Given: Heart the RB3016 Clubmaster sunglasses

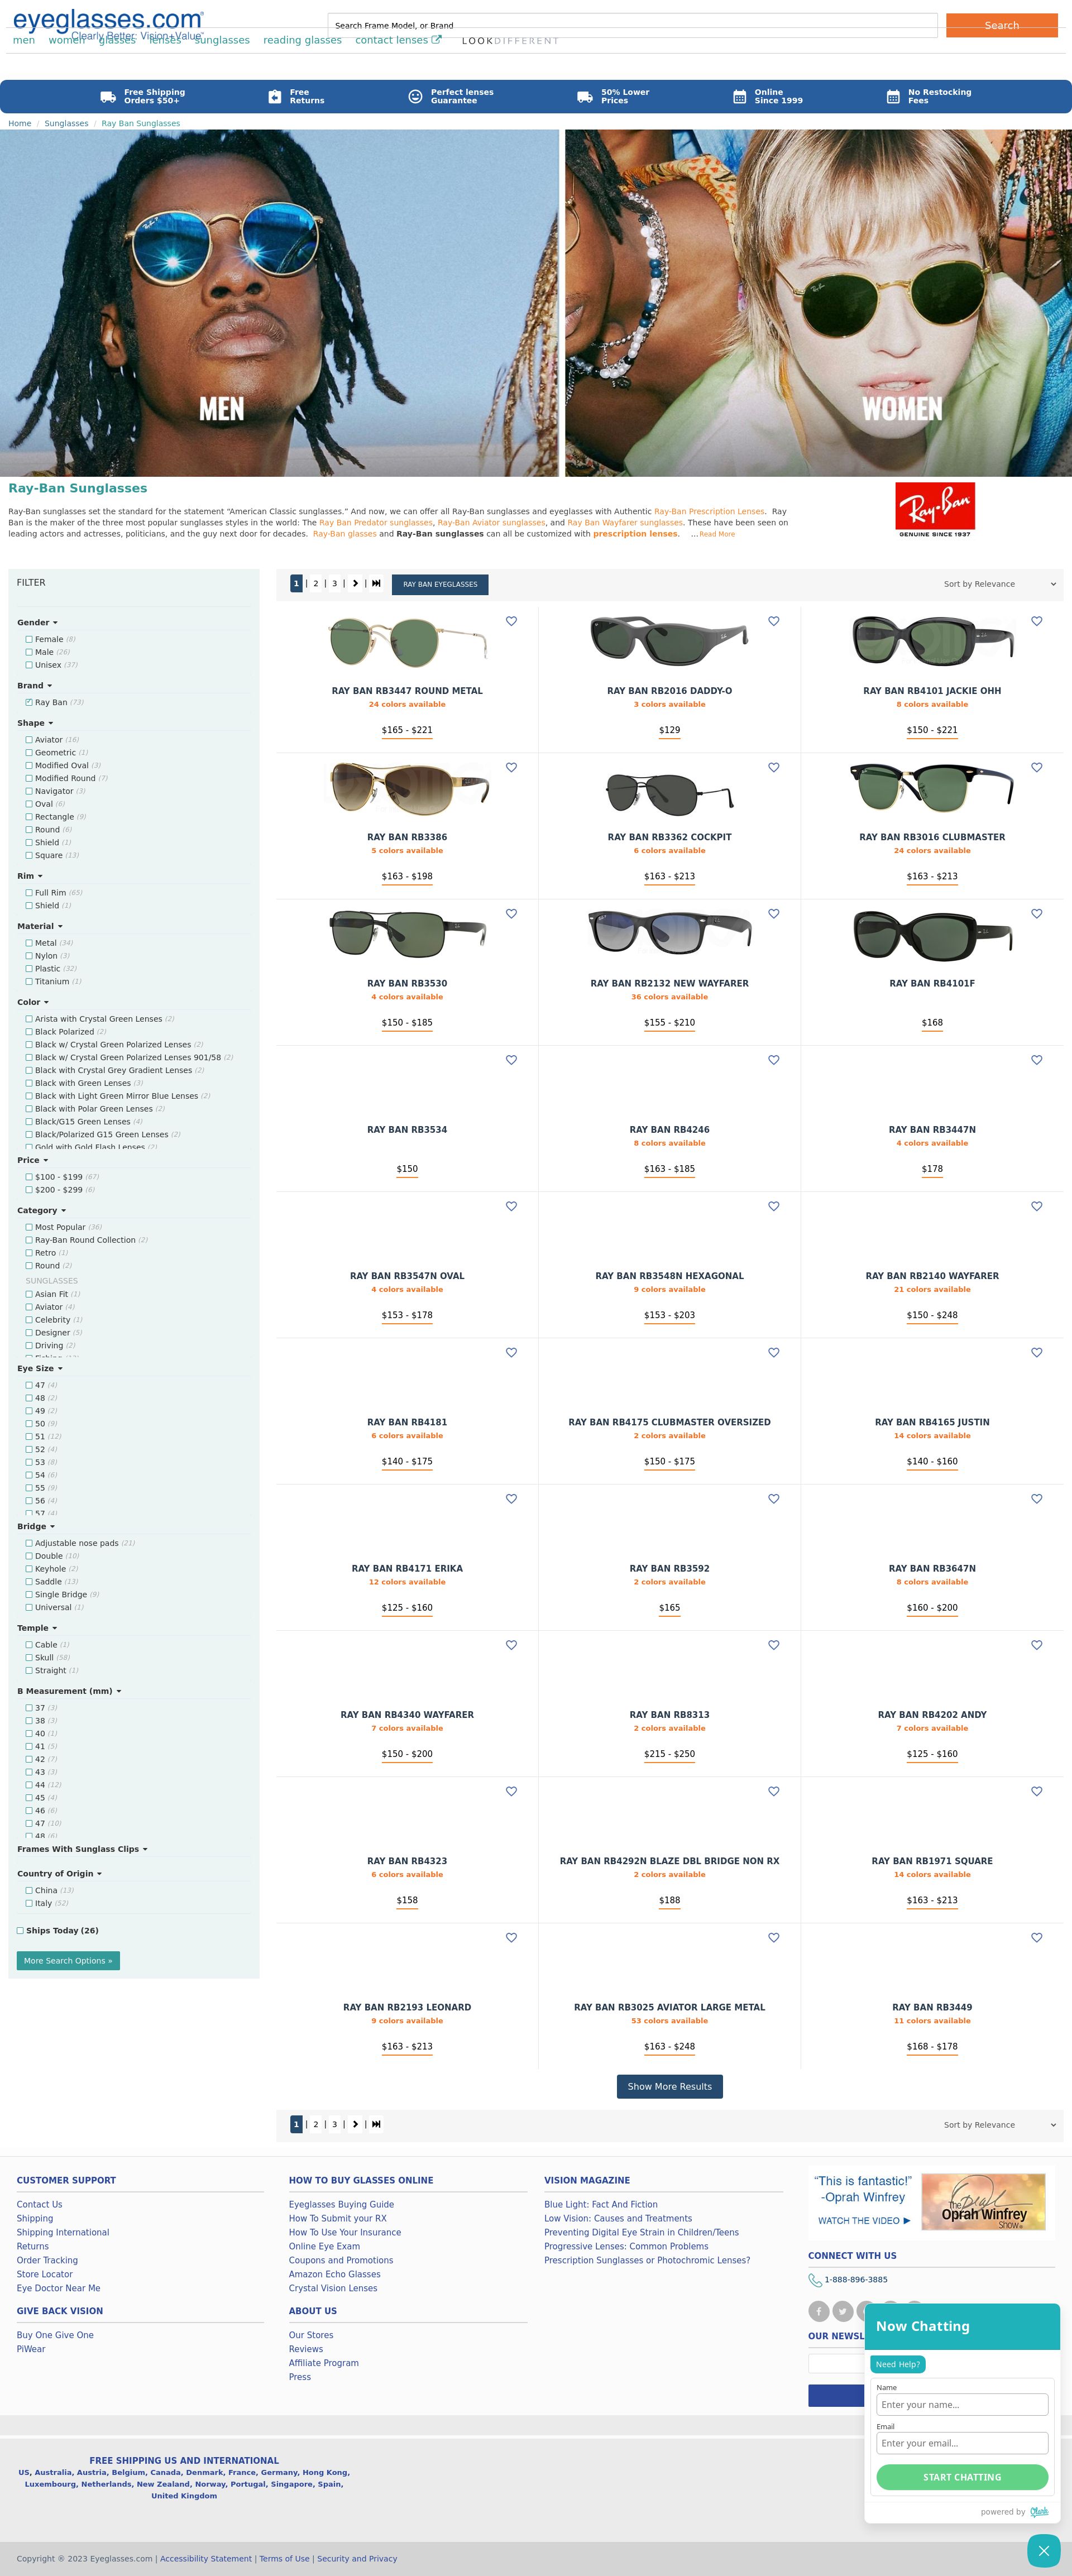Looking at the screenshot, I should click(x=1036, y=767).
